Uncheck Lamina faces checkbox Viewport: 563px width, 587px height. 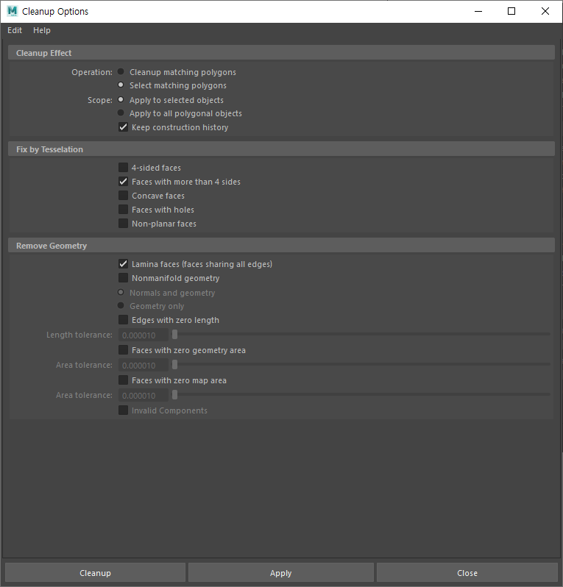point(123,264)
